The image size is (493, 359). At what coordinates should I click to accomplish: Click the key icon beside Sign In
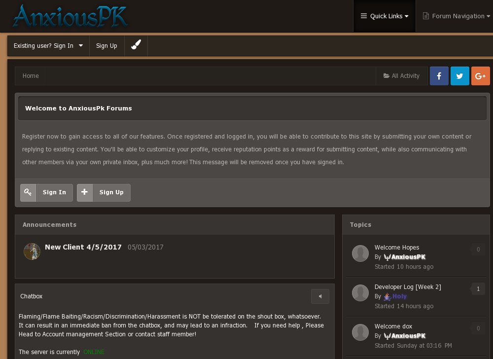28,192
